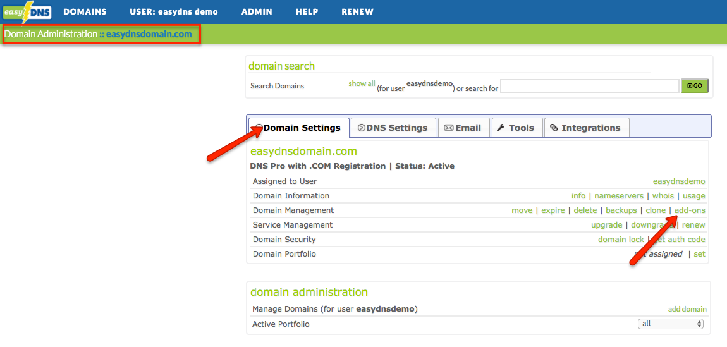
Task: Open the easydnsdemo assigned user link
Action: pyautogui.click(x=679, y=181)
